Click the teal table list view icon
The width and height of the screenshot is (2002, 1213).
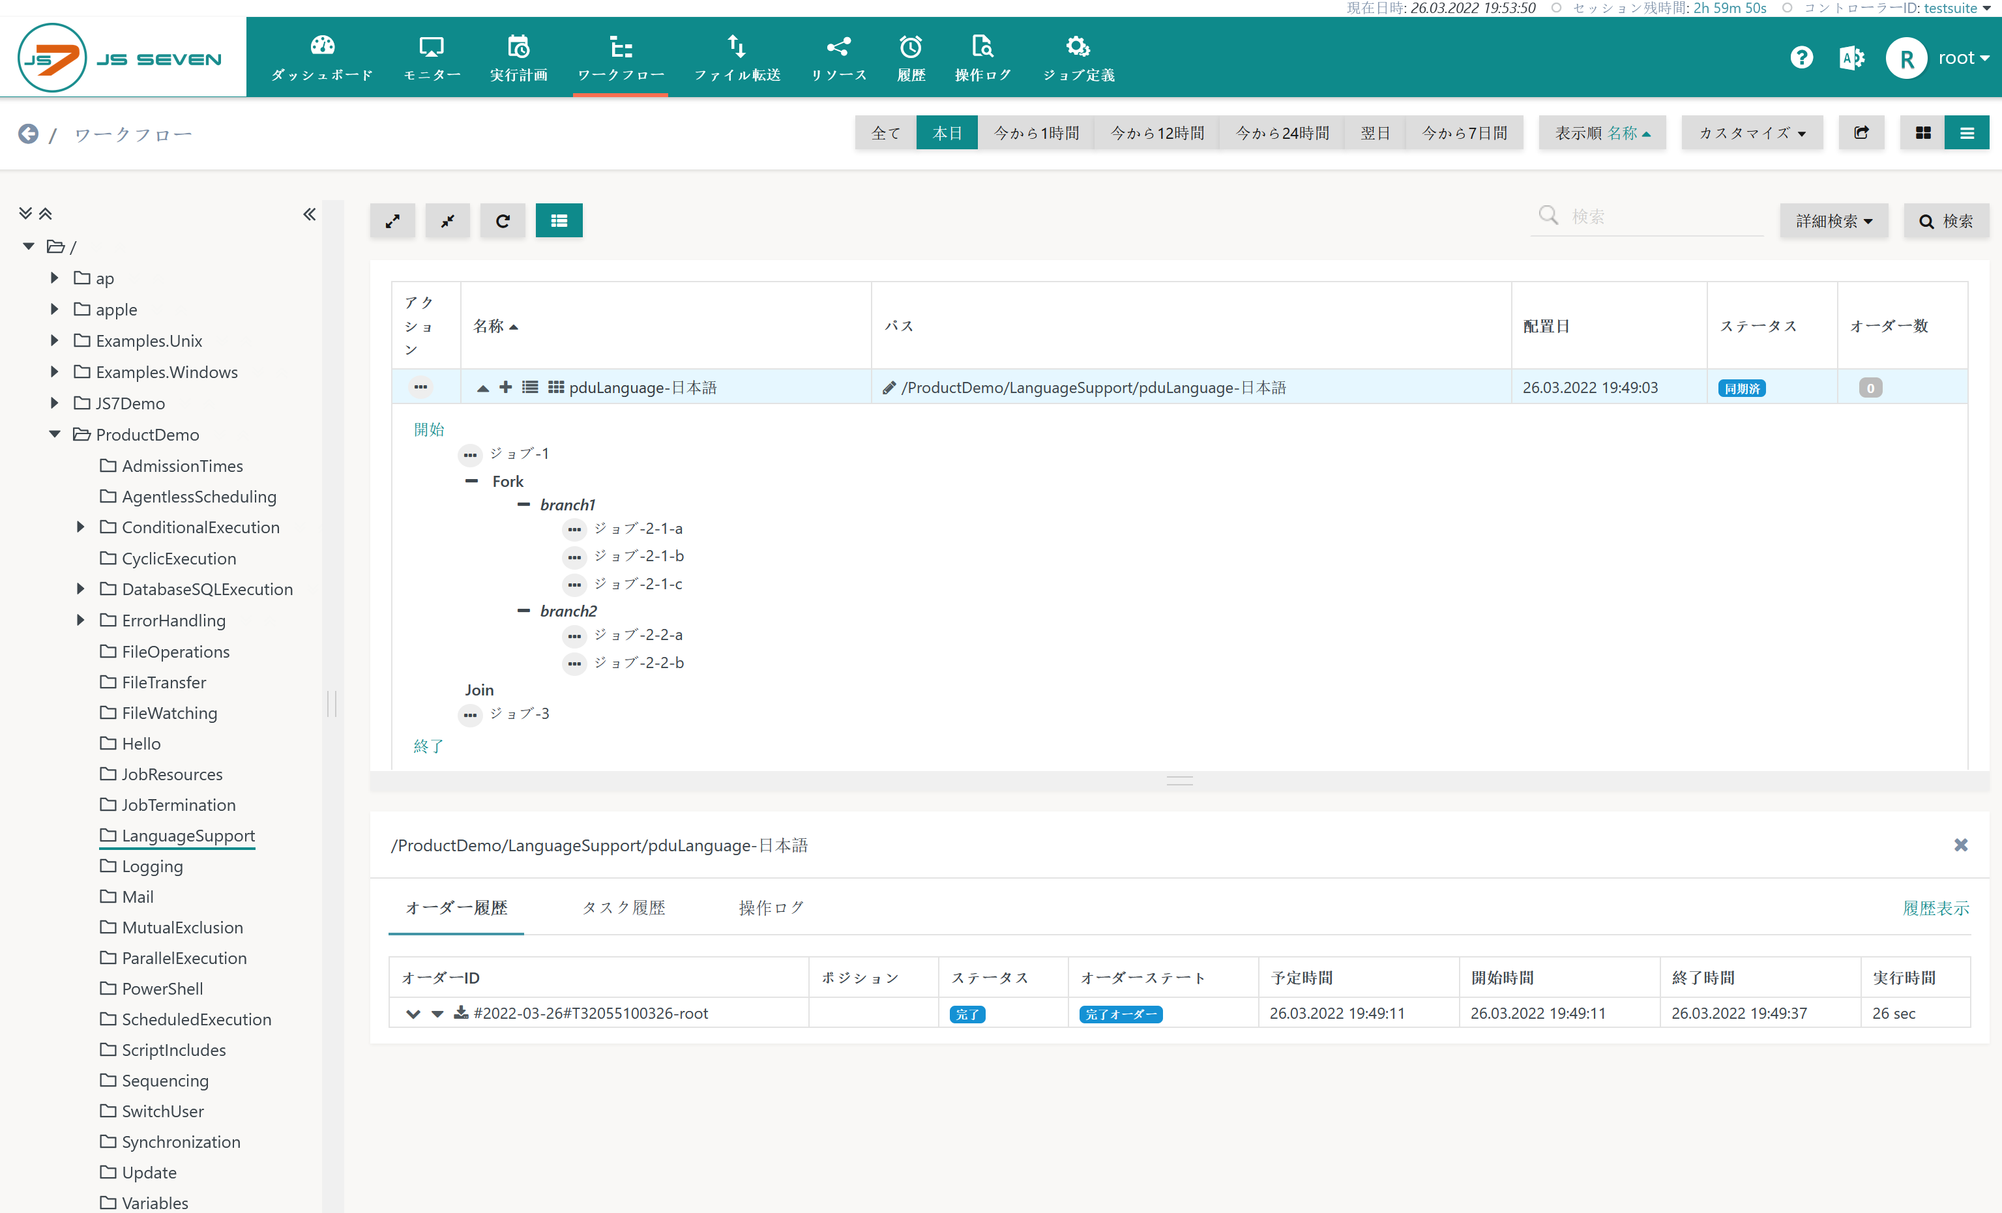point(559,220)
